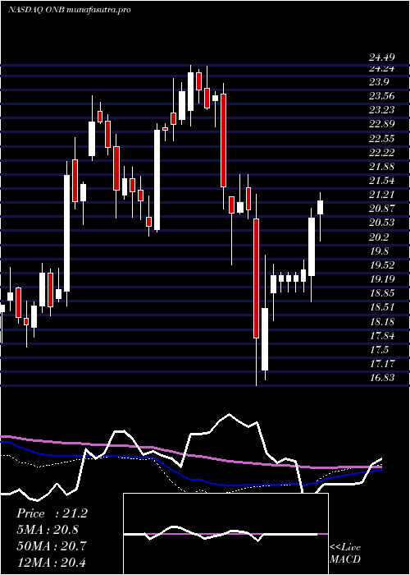Image resolution: width=410 pixels, height=575 pixels.
Task: Select the 19.19 price axis label
Action: [x=382, y=279]
